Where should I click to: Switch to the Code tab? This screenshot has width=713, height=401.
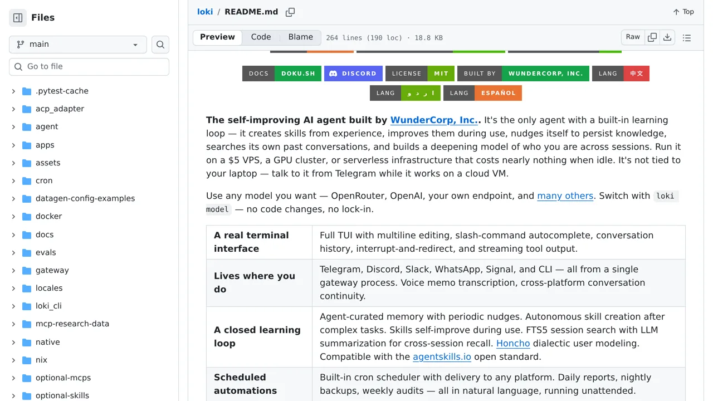pos(261,37)
